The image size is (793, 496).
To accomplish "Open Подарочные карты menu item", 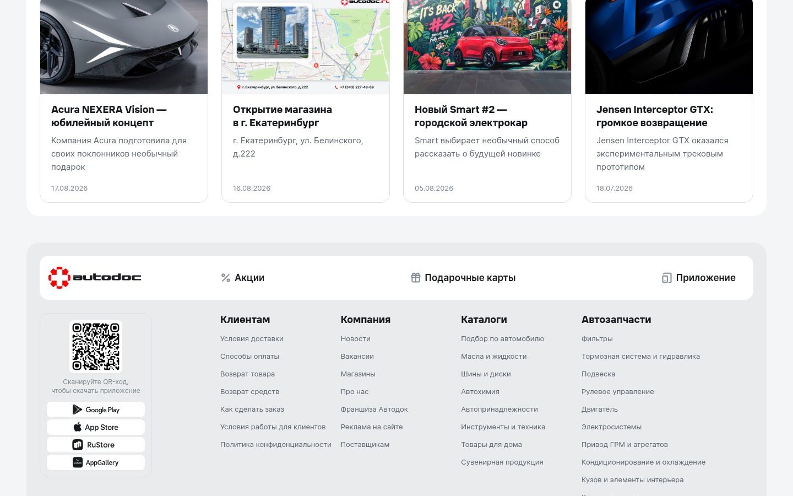I will pyautogui.click(x=463, y=278).
